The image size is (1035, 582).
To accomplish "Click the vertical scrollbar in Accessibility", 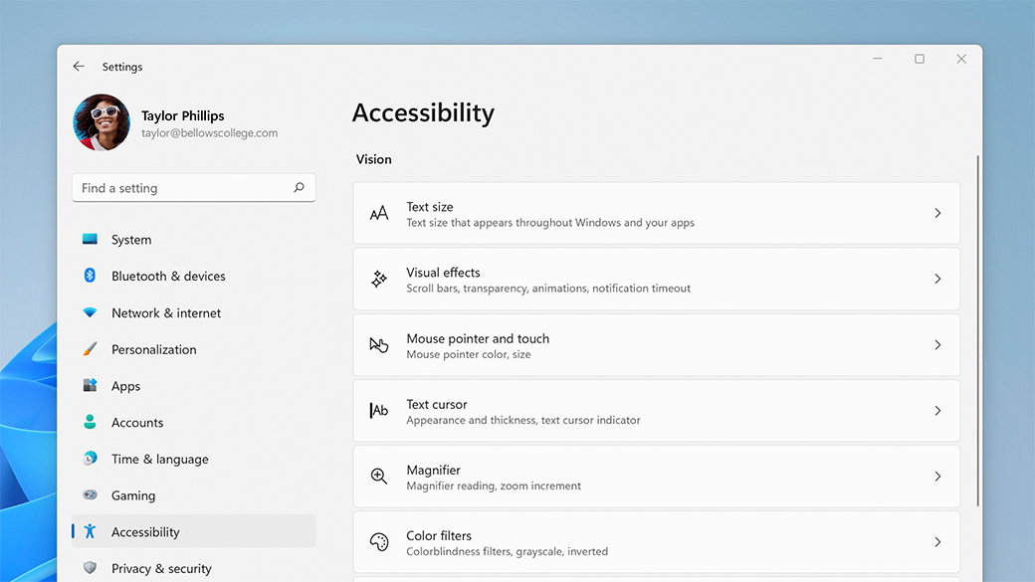I will [x=977, y=330].
